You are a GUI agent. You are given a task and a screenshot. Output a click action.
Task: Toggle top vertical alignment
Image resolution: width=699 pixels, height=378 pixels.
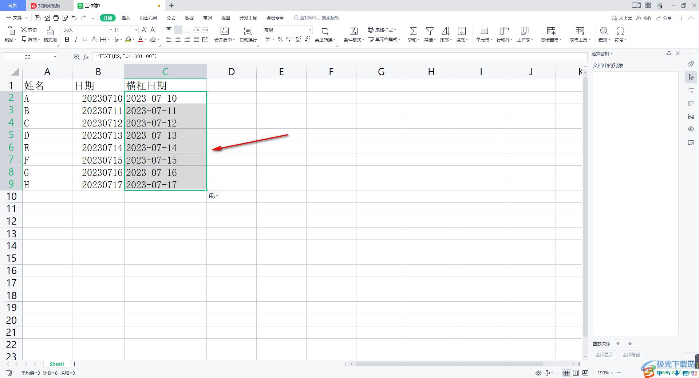[x=169, y=30]
